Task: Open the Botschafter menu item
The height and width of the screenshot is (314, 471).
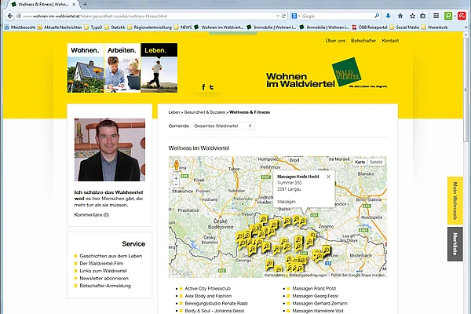Action: 363,40
